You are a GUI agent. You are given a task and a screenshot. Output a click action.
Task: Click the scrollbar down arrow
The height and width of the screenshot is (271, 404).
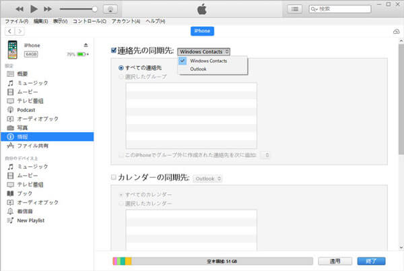point(401,247)
